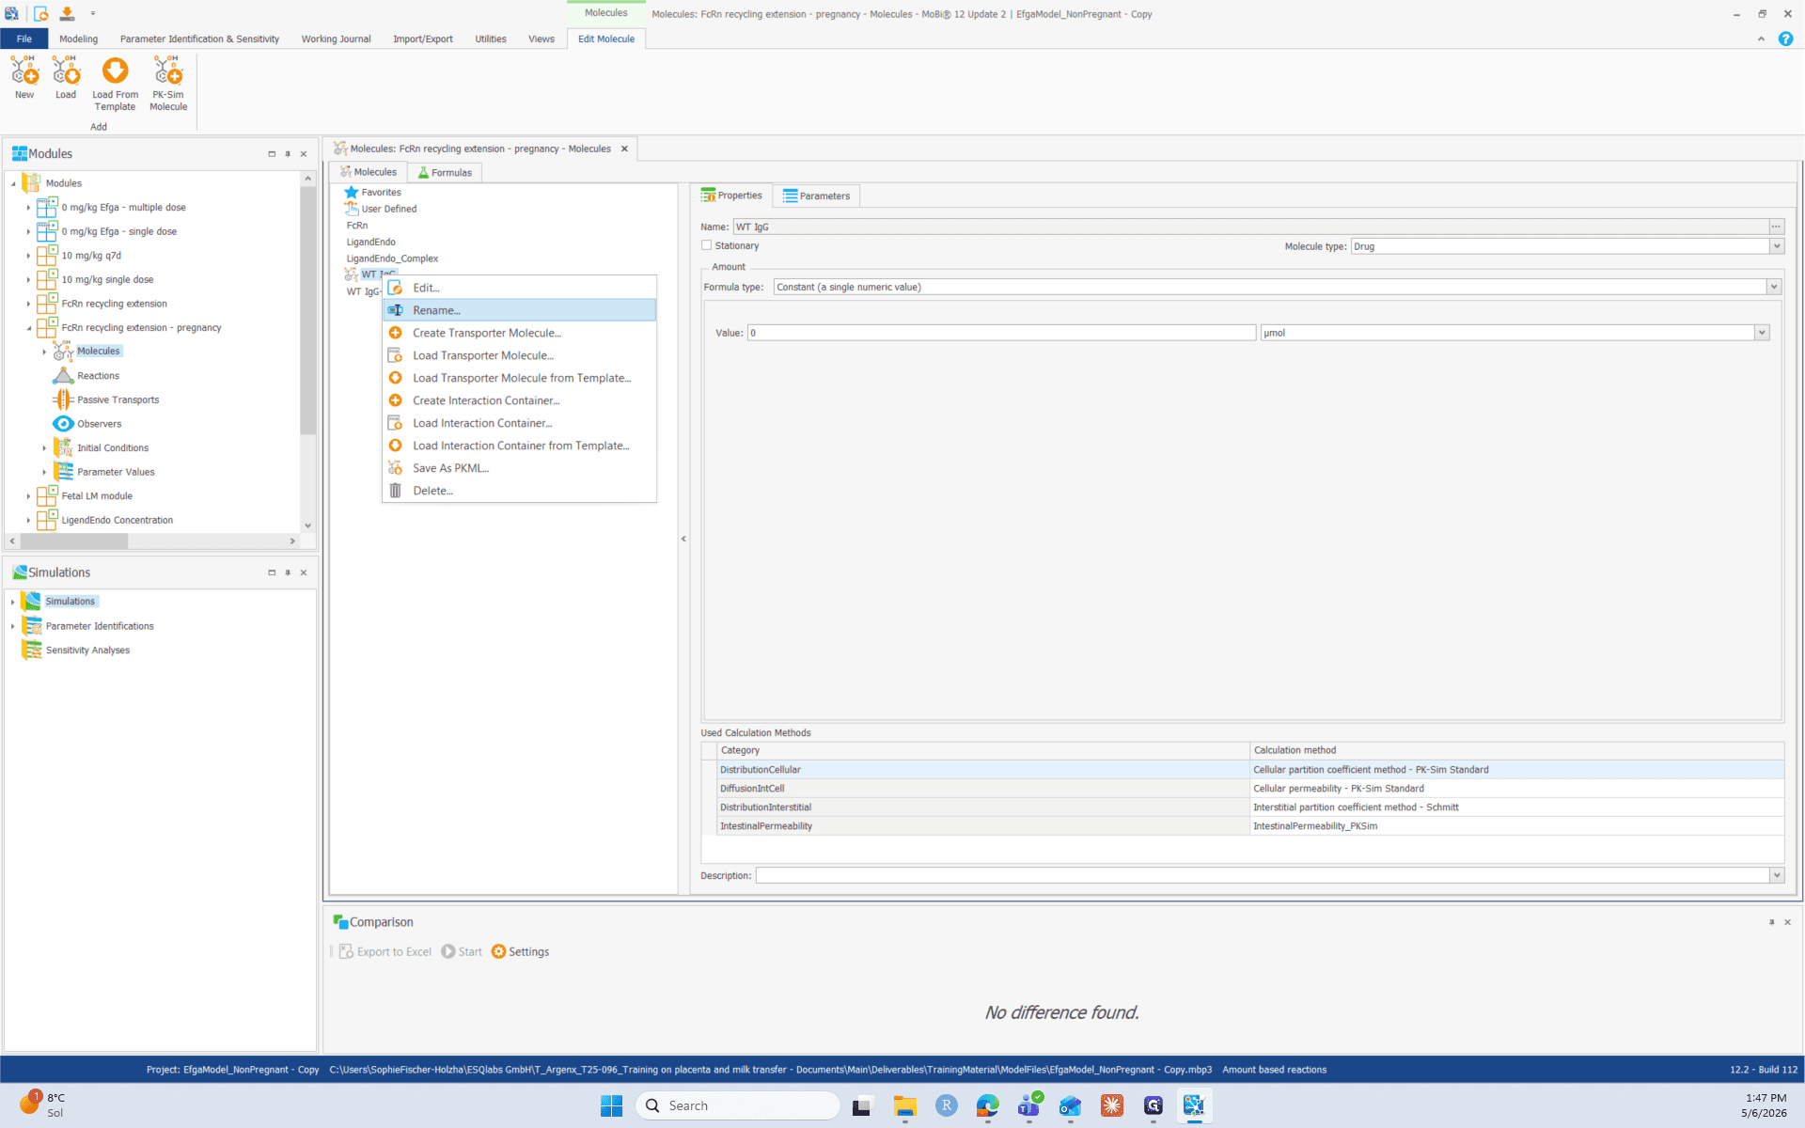This screenshot has height=1128, width=1805.
Task: Choose Create Transporter Molecule... menu entry
Action: point(519,333)
